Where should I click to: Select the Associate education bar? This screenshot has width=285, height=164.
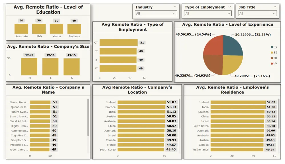[x=21, y=29]
